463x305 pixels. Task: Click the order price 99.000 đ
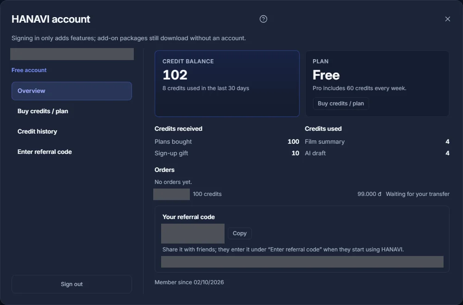tap(369, 194)
